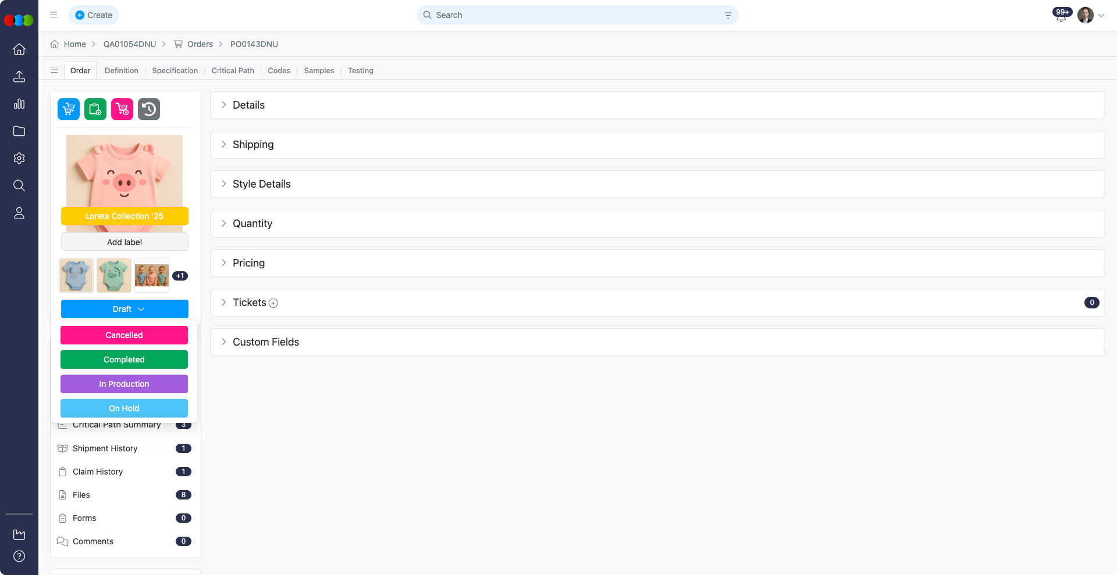Open Home from the navigation sidebar
Image resolution: width=1117 pixels, height=575 pixels.
tap(19, 49)
